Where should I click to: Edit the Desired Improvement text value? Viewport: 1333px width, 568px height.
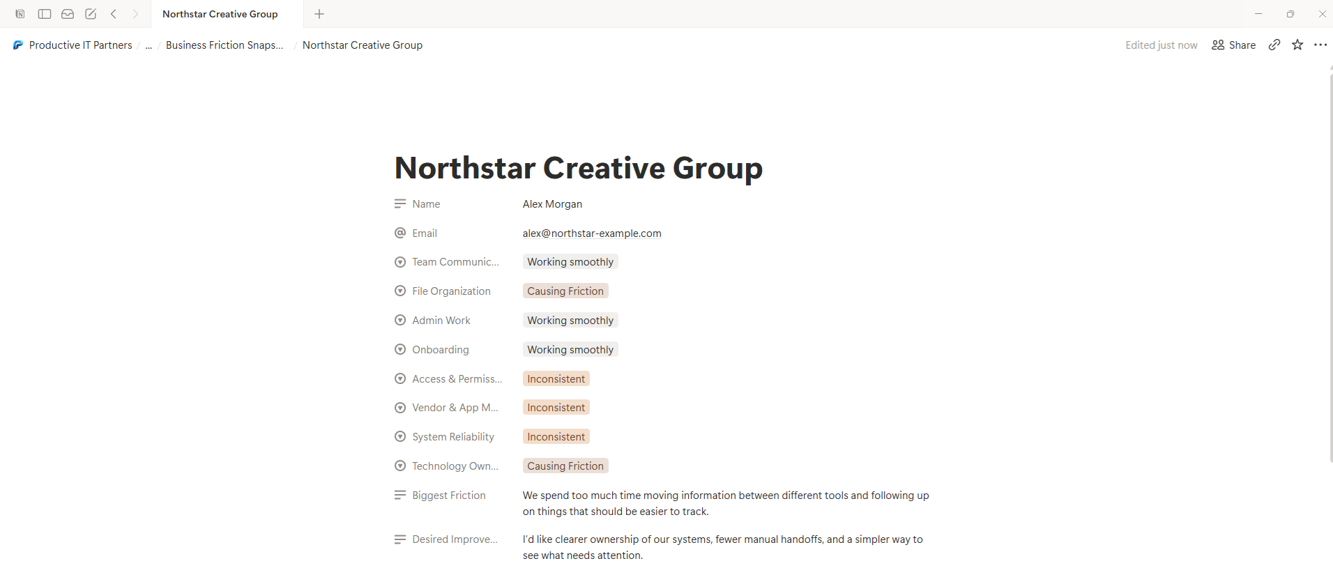tap(723, 547)
